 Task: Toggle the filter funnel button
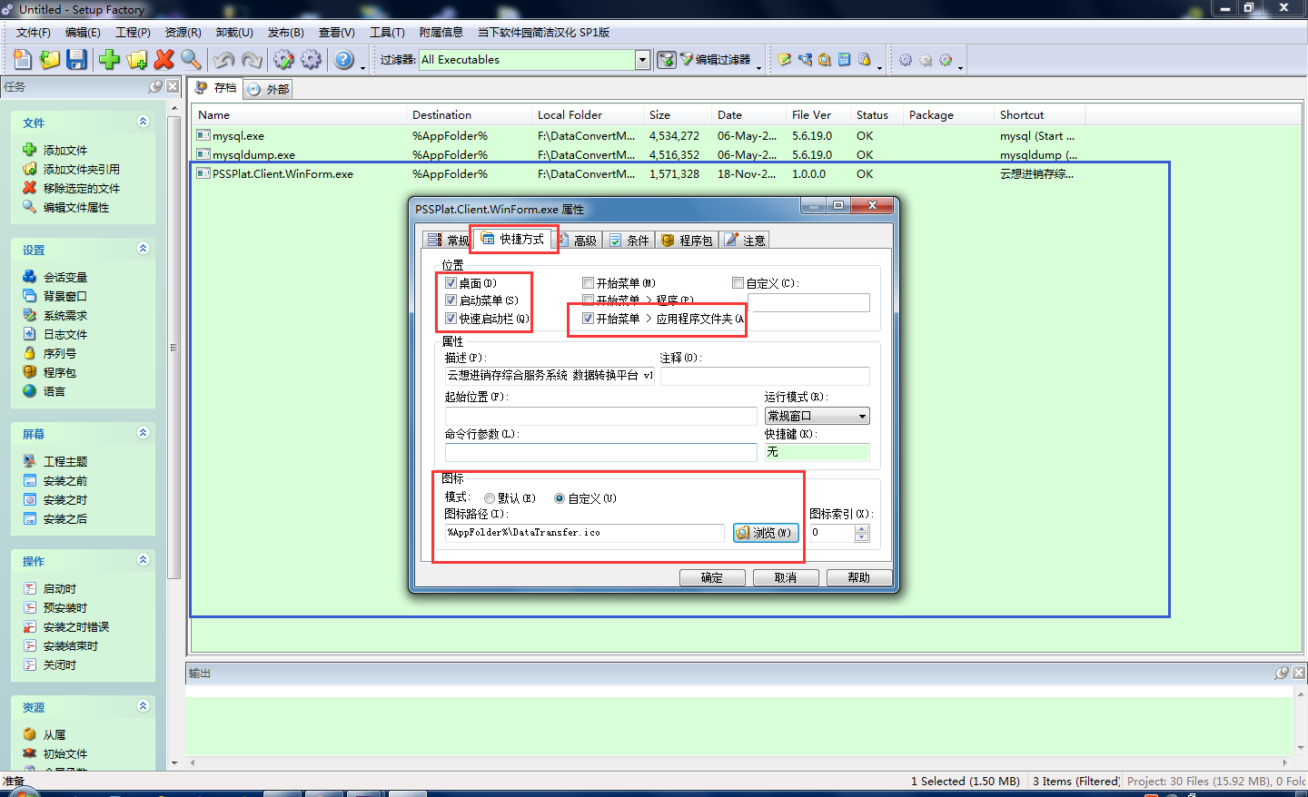667,60
